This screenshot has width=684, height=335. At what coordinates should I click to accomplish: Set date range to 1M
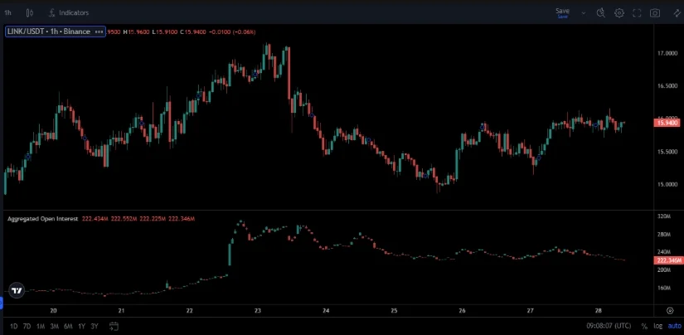point(41,326)
